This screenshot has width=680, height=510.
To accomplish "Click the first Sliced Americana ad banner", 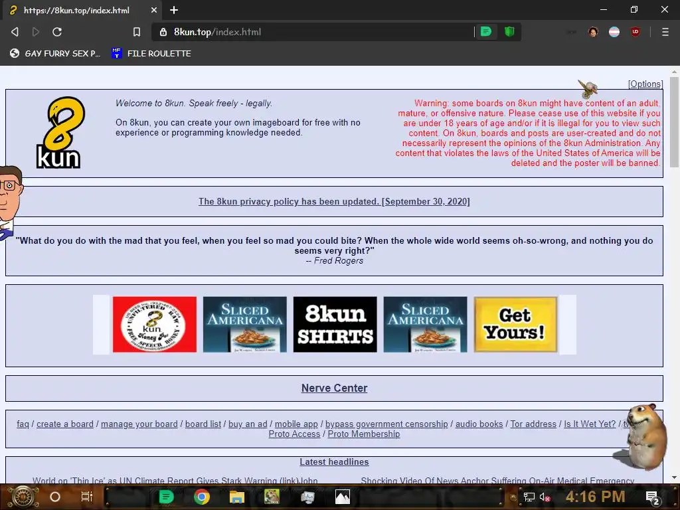I will pos(244,324).
